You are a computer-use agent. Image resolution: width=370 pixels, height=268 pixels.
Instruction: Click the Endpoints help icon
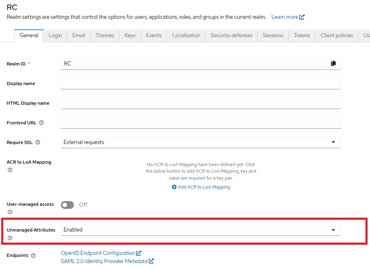[x=33, y=255]
